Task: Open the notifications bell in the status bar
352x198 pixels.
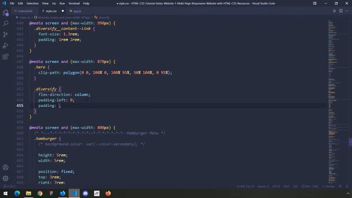Action: (x=347, y=186)
